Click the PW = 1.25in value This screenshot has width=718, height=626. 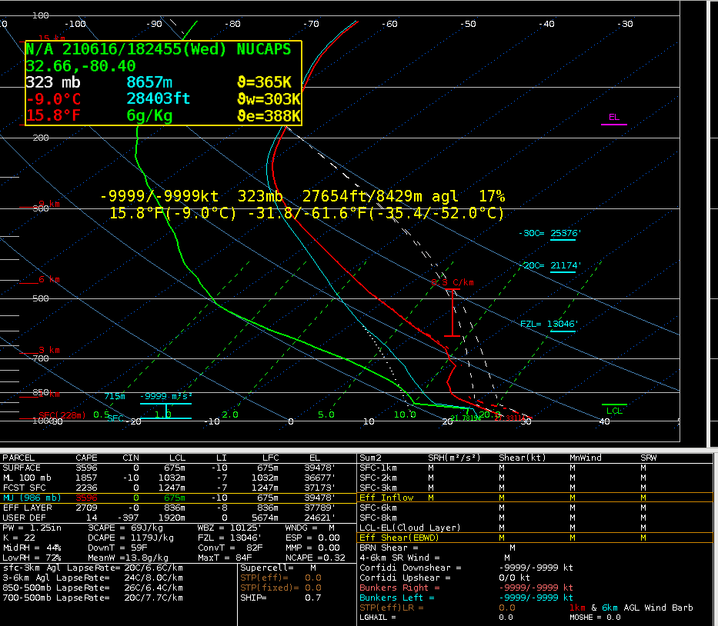click(x=32, y=528)
